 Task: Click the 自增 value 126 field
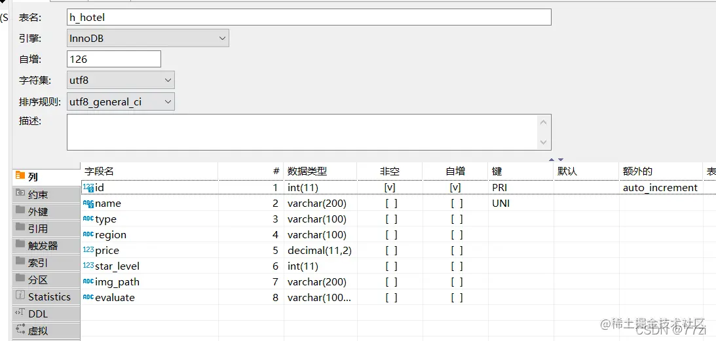click(114, 59)
